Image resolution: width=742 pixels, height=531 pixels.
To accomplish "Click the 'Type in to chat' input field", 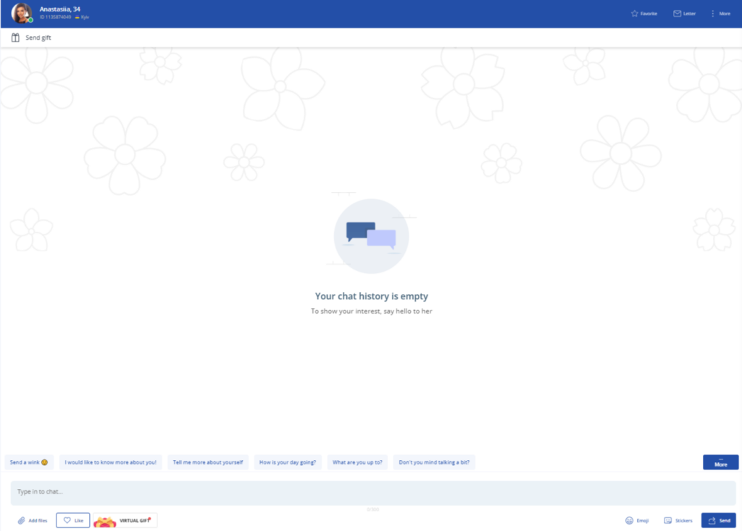I will [x=371, y=492].
